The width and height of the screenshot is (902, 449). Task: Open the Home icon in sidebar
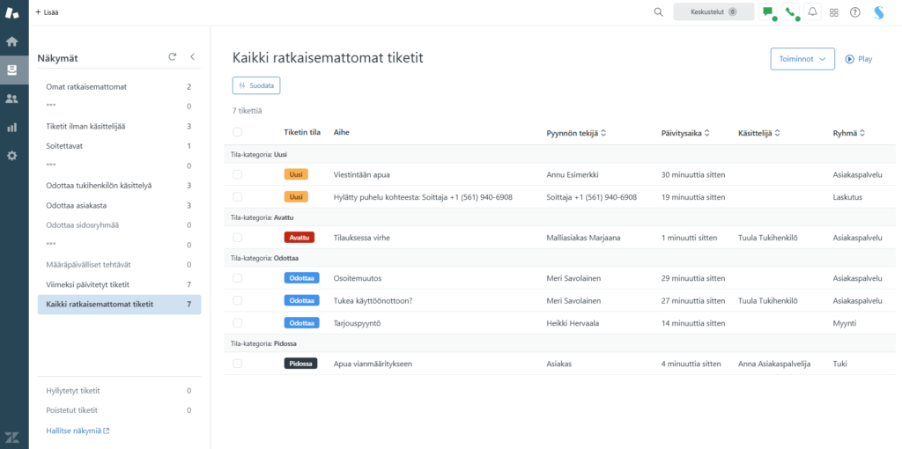[11, 41]
